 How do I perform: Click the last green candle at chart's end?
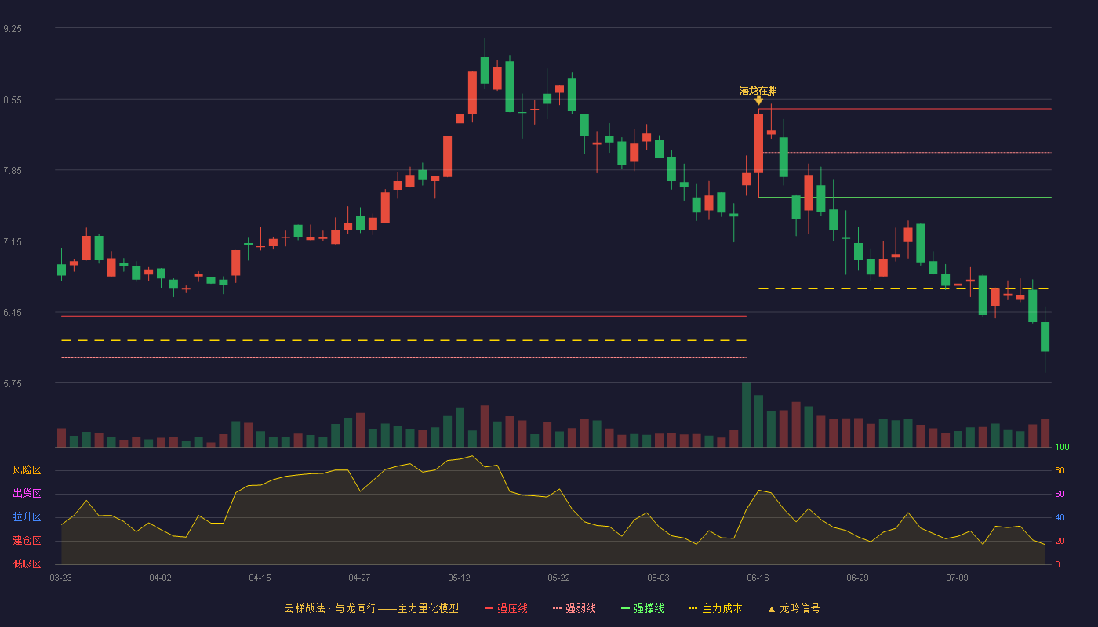[1045, 337]
